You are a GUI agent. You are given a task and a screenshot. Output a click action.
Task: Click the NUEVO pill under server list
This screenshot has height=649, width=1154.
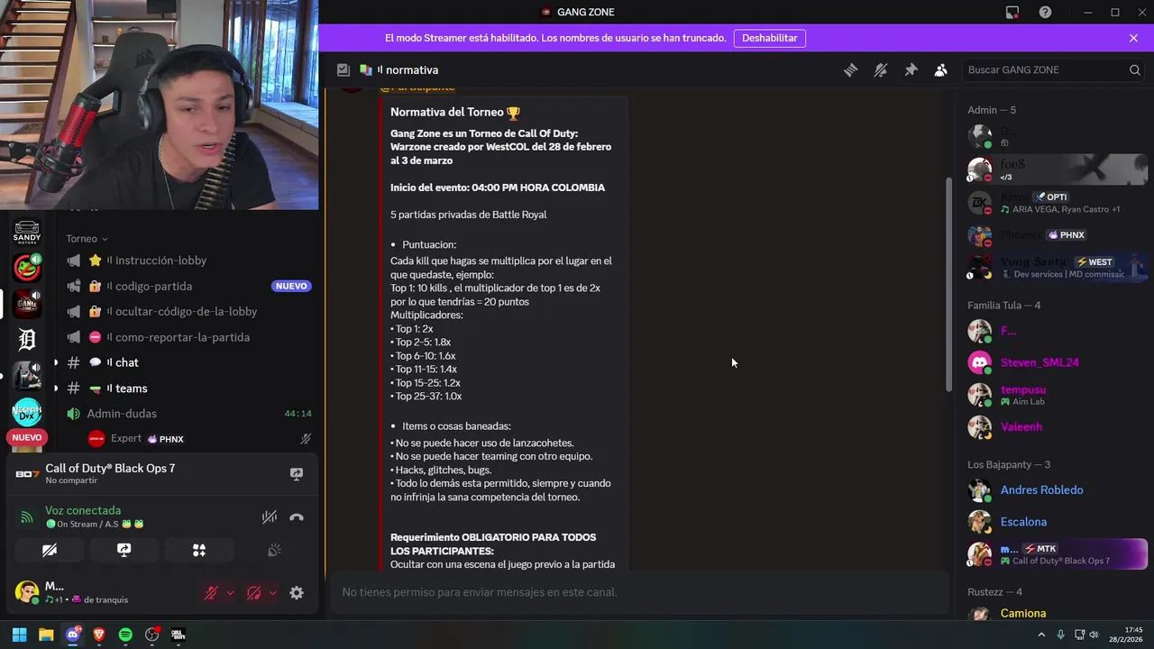[27, 437]
